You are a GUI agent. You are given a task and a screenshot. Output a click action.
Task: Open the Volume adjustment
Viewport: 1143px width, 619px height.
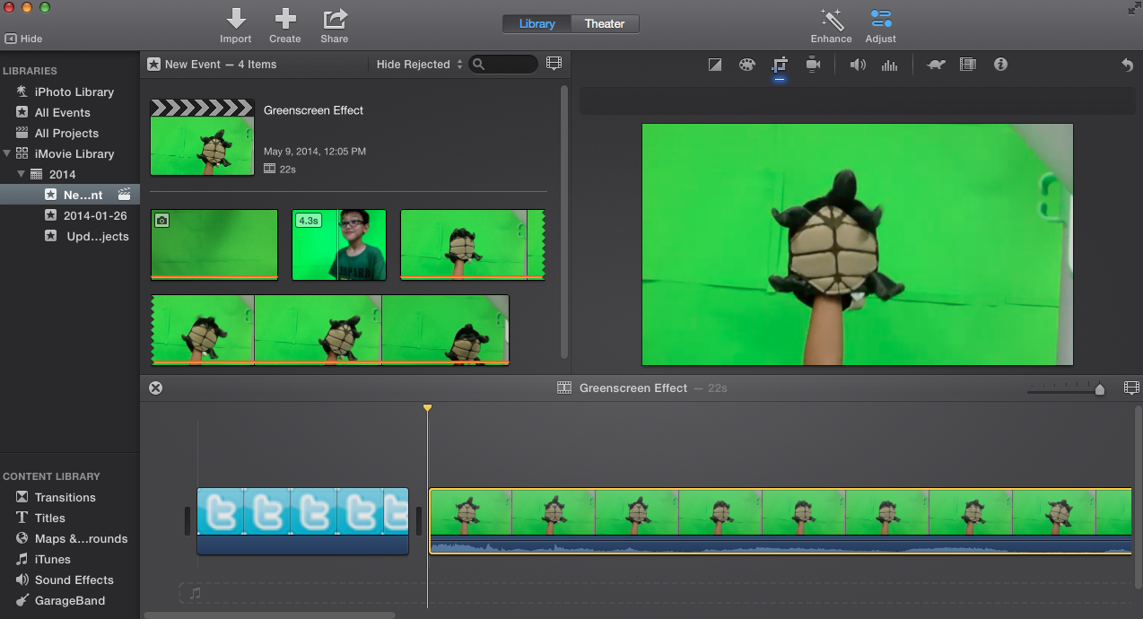pyautogui.click(x=858, y=65)
